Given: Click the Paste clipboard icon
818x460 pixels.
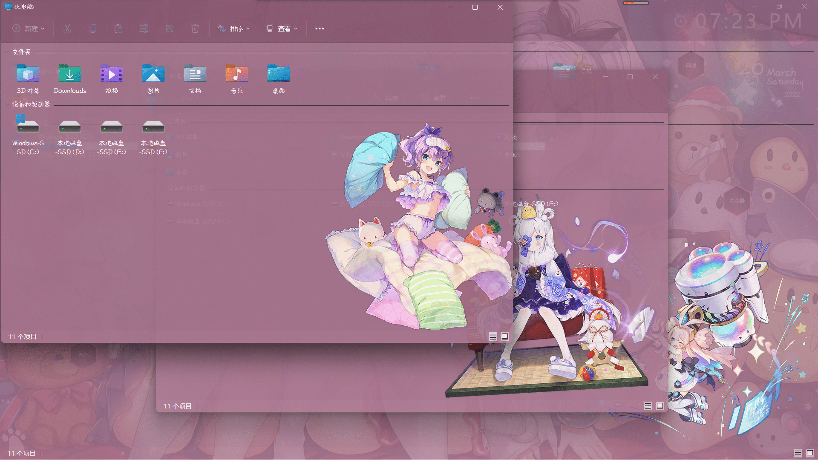Looking at the screenshot, I should [x=118, y=29].
